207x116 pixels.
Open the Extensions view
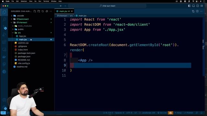(x=4, y=42)
